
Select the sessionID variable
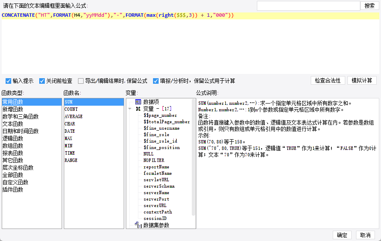(155, 219)
